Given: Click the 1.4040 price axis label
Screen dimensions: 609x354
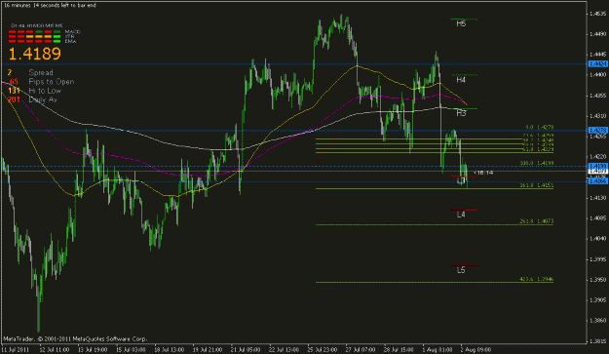Looking at the screenshot, I should click(597, 239).
